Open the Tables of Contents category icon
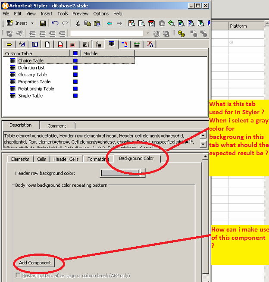This screenshot has width=269, height=282. click(x=86, y=44)
